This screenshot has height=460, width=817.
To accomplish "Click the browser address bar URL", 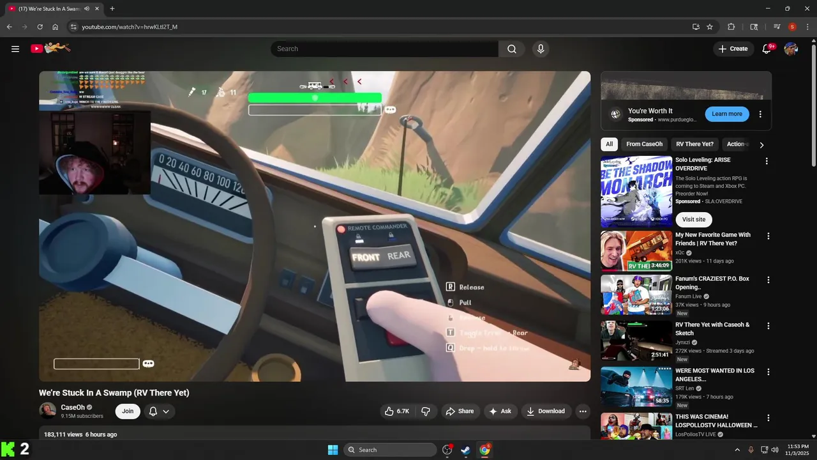I will click(130, 27).
